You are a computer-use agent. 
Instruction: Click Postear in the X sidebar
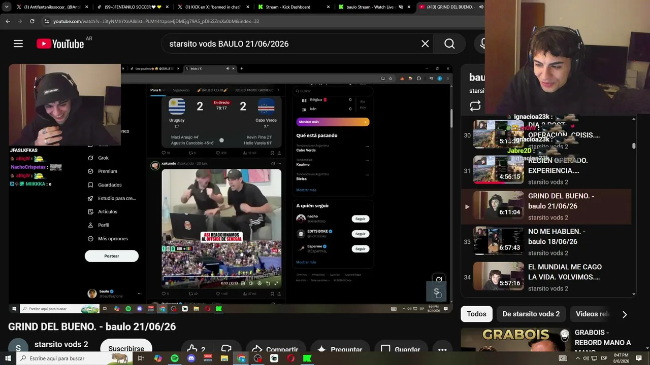[112, 256]
